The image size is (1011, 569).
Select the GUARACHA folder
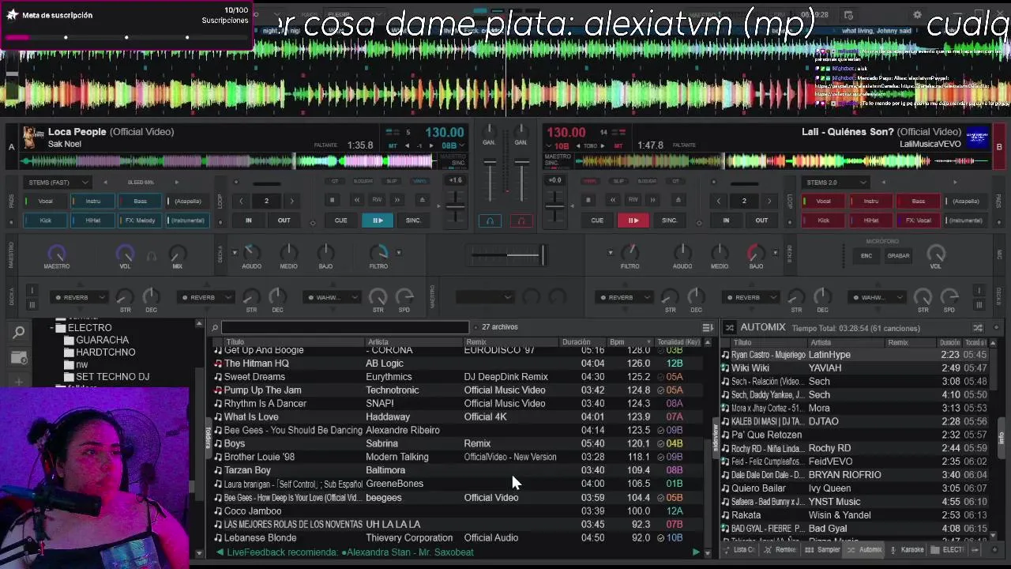[102, 340]
